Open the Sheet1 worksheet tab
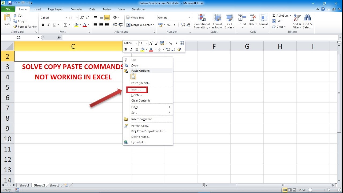This screenshot has height=193, width=343. point(24,185)
